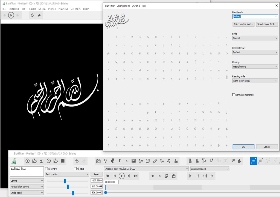
Task: Jump to first key with rewind icon
Action: (107, 176)
